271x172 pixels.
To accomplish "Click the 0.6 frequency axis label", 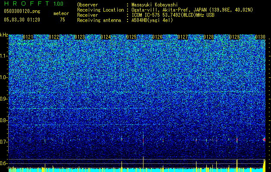I will point(4,163).
